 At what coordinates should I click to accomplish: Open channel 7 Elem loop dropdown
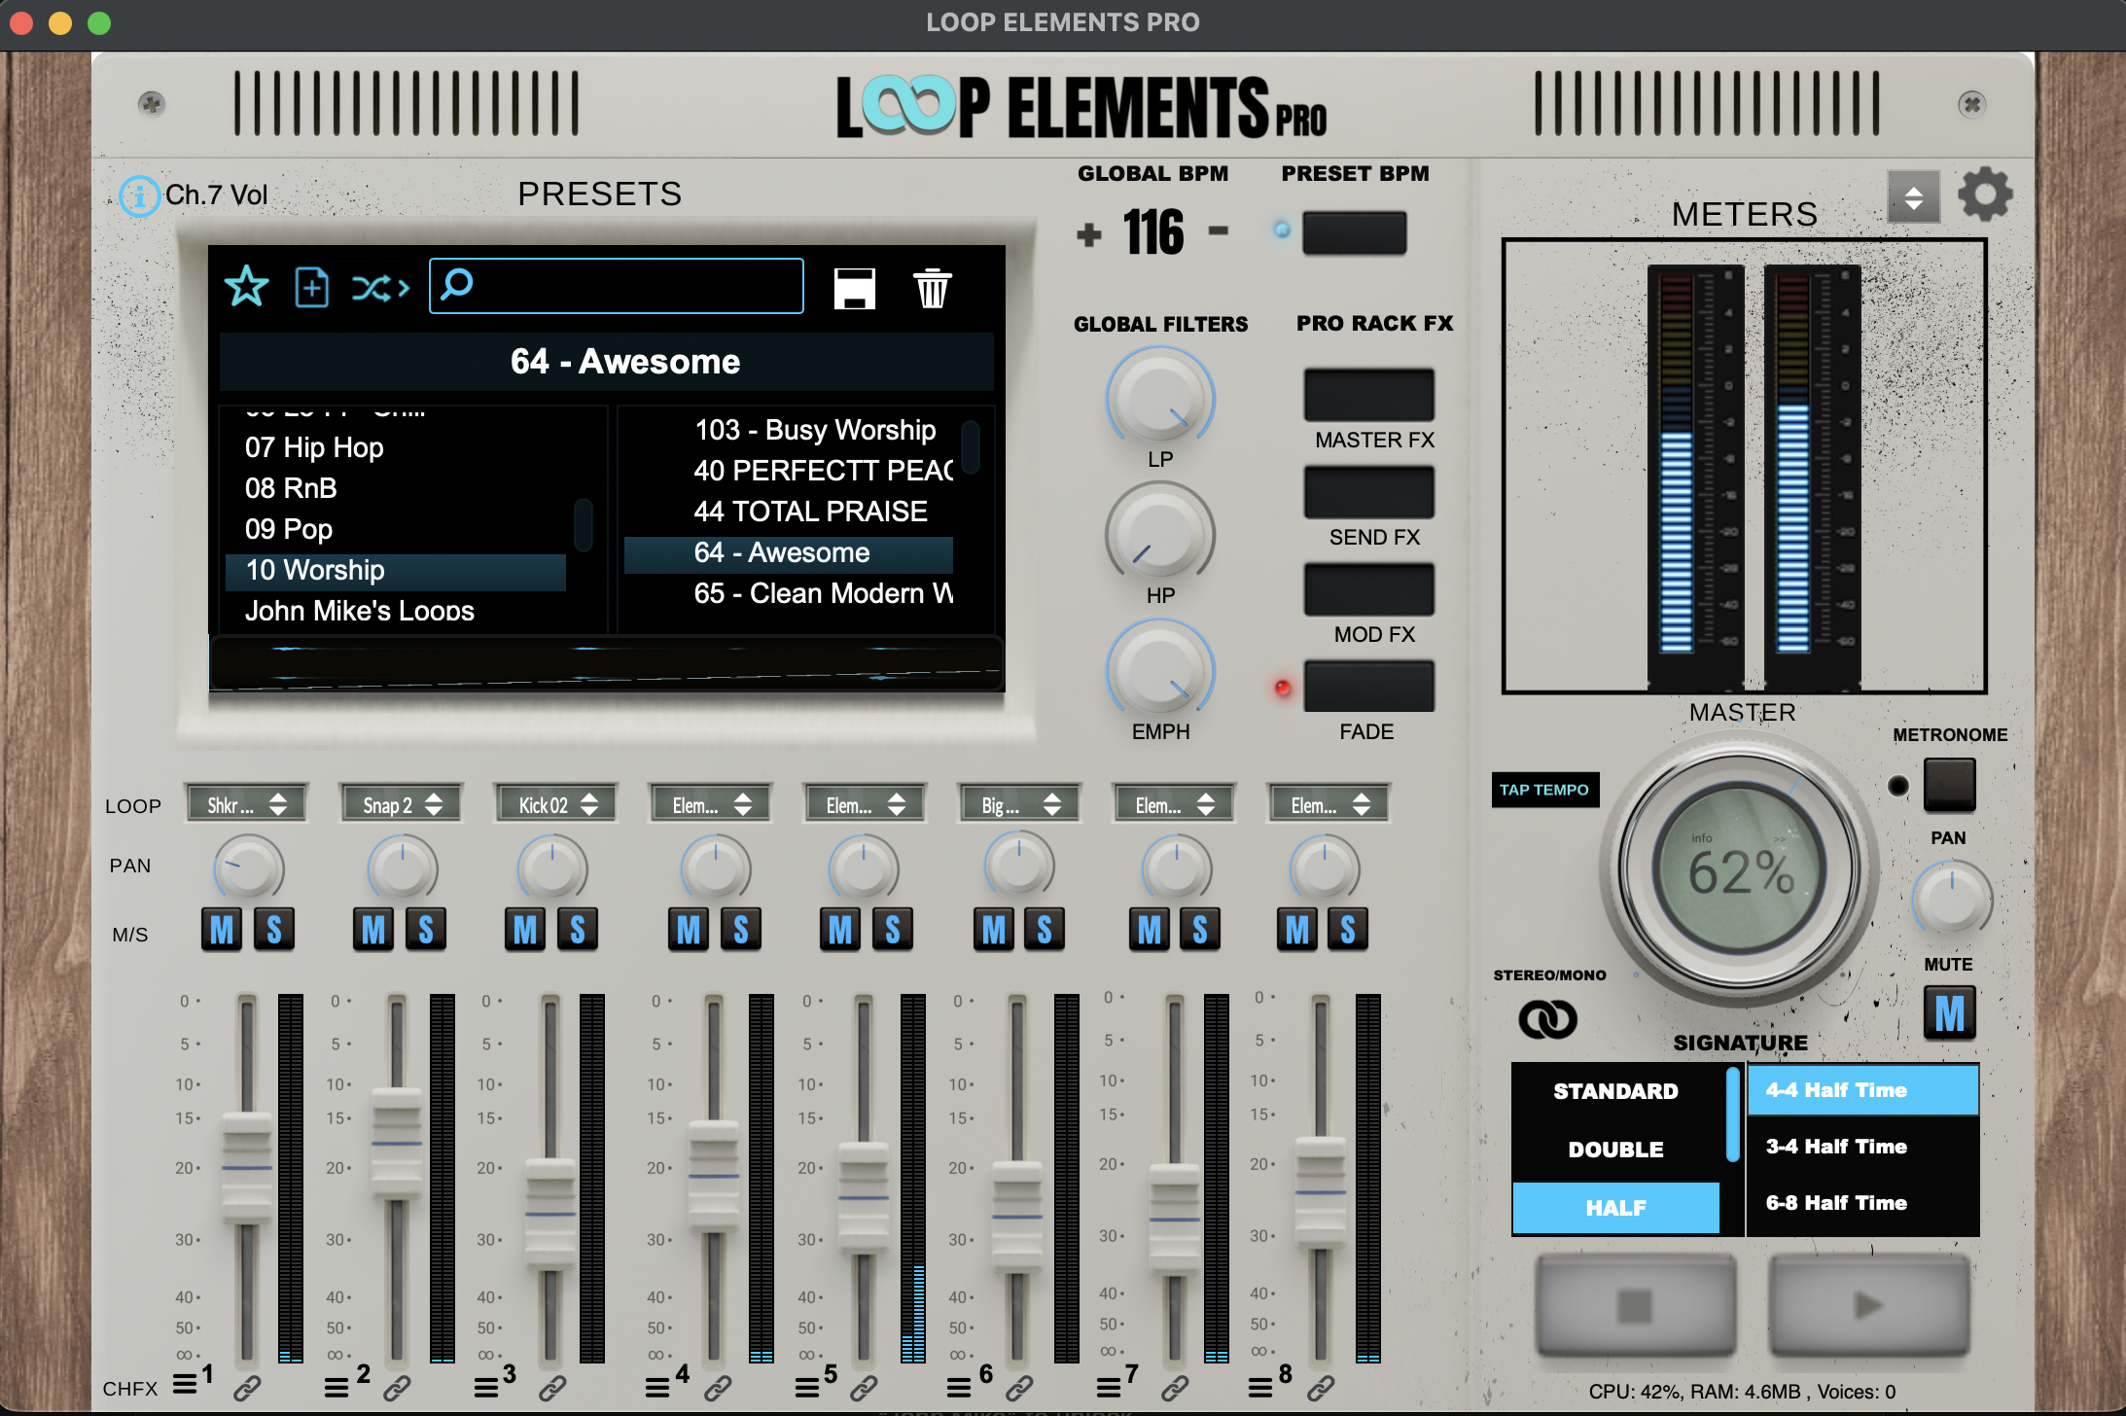(1174, 804)
